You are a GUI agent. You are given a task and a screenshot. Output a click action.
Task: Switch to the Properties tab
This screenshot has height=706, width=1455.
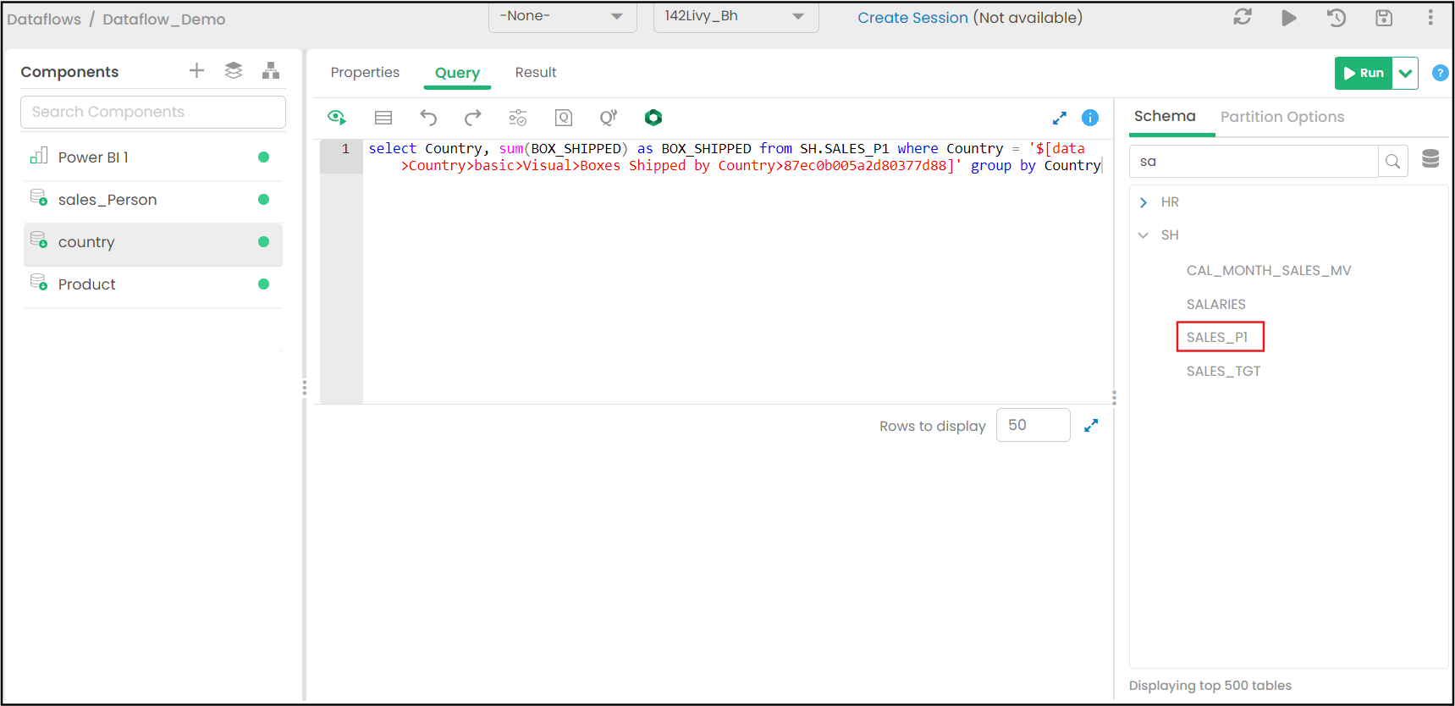[365, 73]
